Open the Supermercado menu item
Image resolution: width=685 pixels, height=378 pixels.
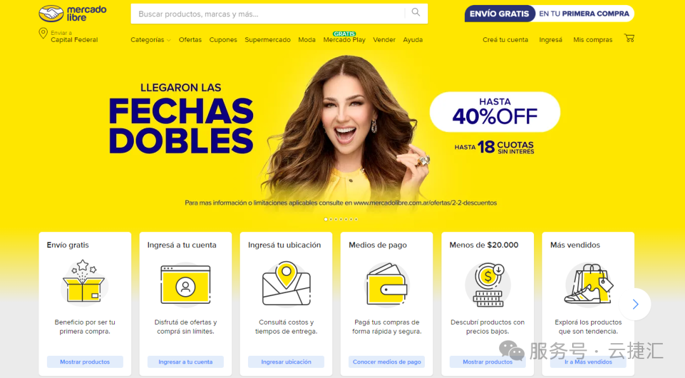pyautogui.click(x=268, y=40)
